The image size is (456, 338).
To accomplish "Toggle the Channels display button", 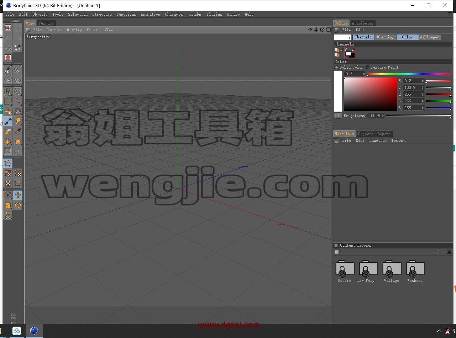I will click(363, 37).
